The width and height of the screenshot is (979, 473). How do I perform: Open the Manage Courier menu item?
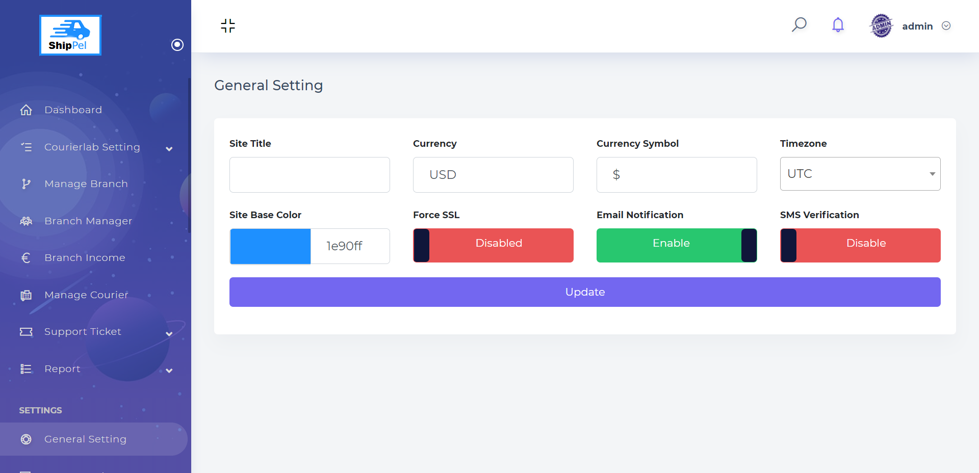click(x=86, y=295)
